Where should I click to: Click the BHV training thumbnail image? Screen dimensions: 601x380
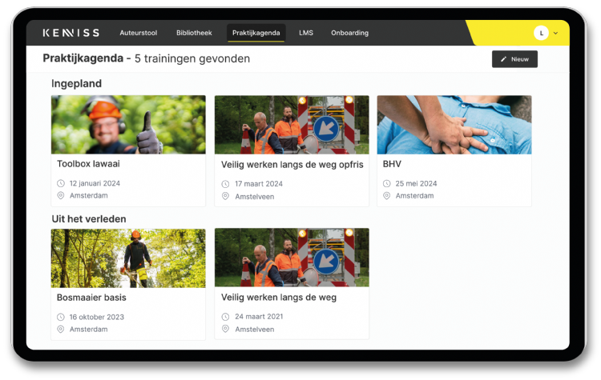pos(454,125)
